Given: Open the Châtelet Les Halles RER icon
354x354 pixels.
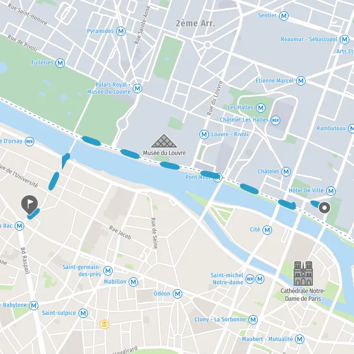Looking at the screenshot, I should pos(276,120).
